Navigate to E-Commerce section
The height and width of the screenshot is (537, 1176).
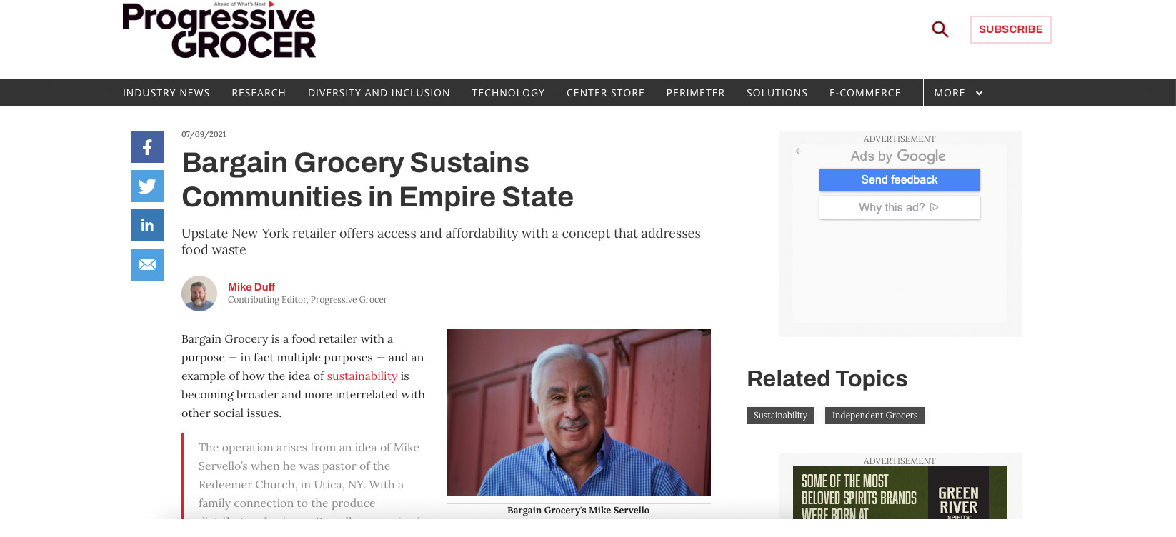pyautogui.click(x=865, y=93)
